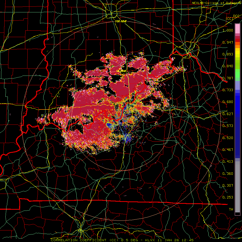The width and height of the screenshot is (242, 242).
Task: Click the 100 NMI range ring label
Action: coord(121,21)
